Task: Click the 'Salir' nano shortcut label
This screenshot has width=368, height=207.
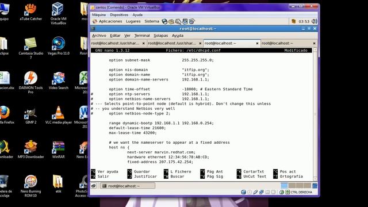Action: 103,177
